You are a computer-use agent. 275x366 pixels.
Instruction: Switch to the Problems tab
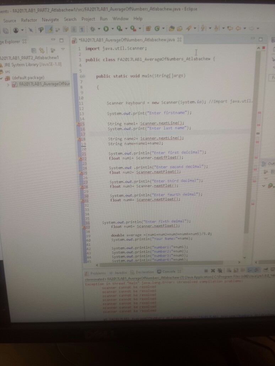[x=96, y=273]
